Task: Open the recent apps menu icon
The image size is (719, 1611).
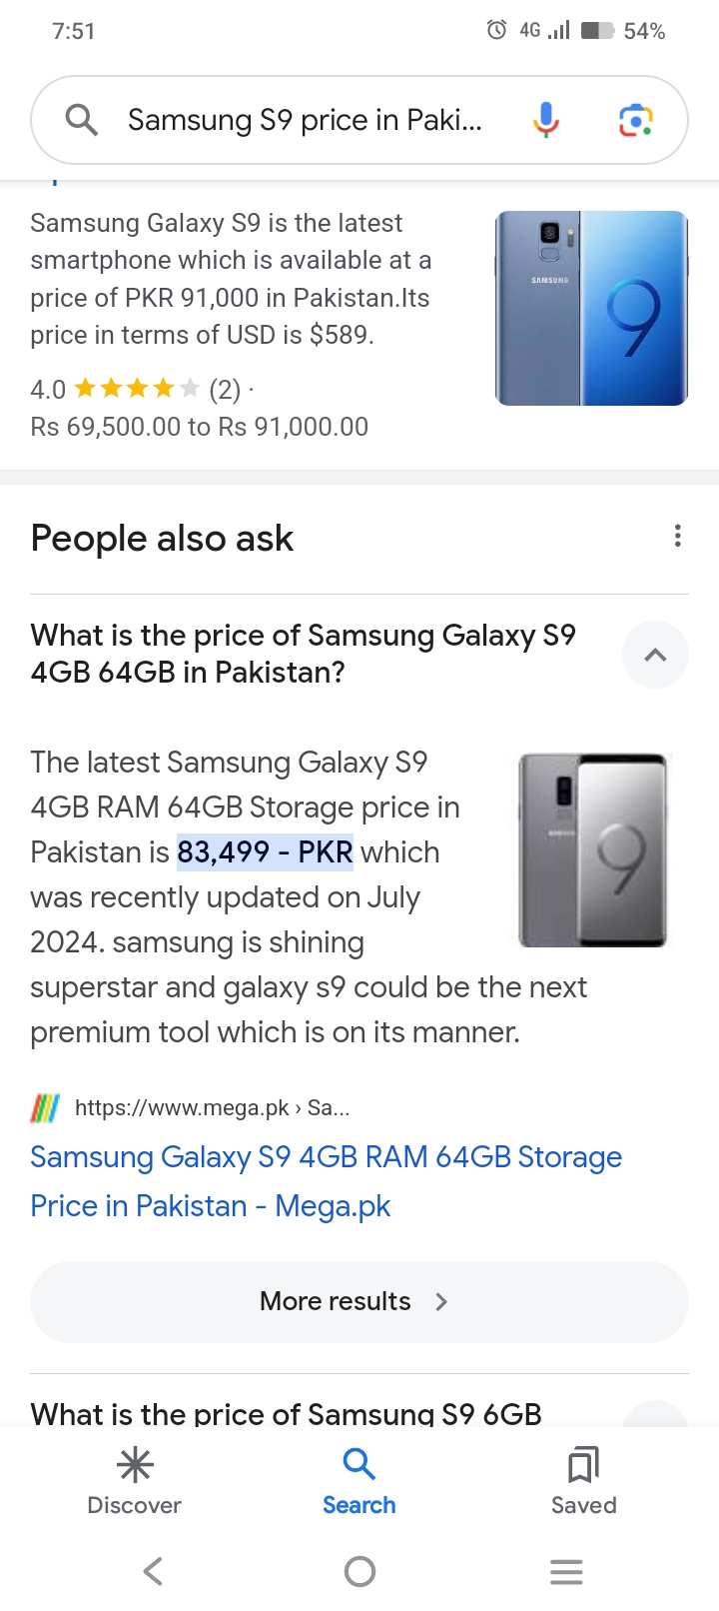Action: click(566, 1571)
